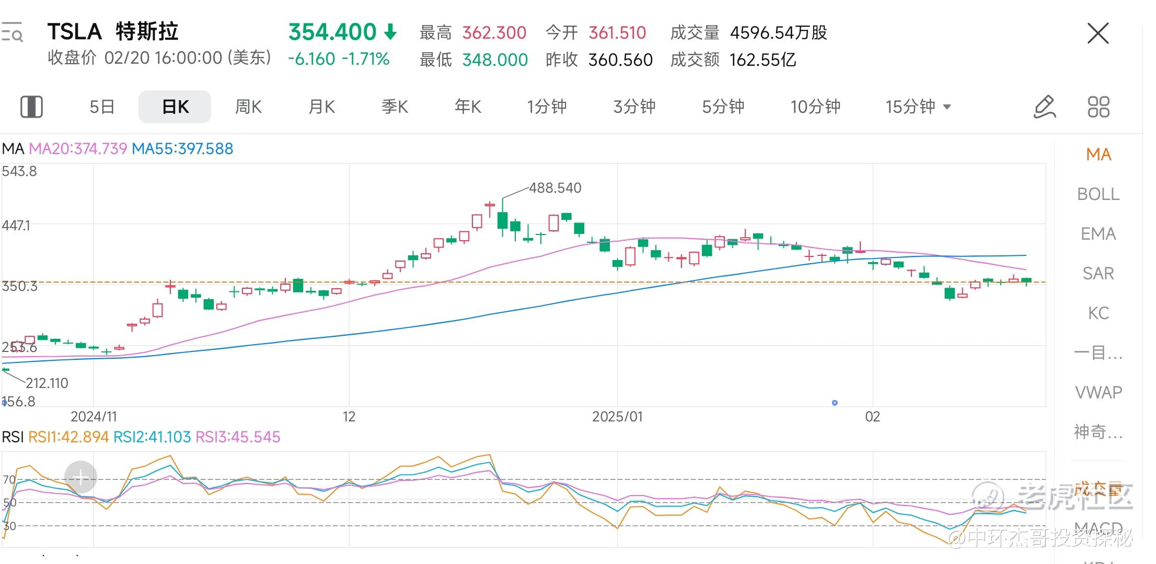Click the 2025/01 date axis label

[x=618, y=417]
